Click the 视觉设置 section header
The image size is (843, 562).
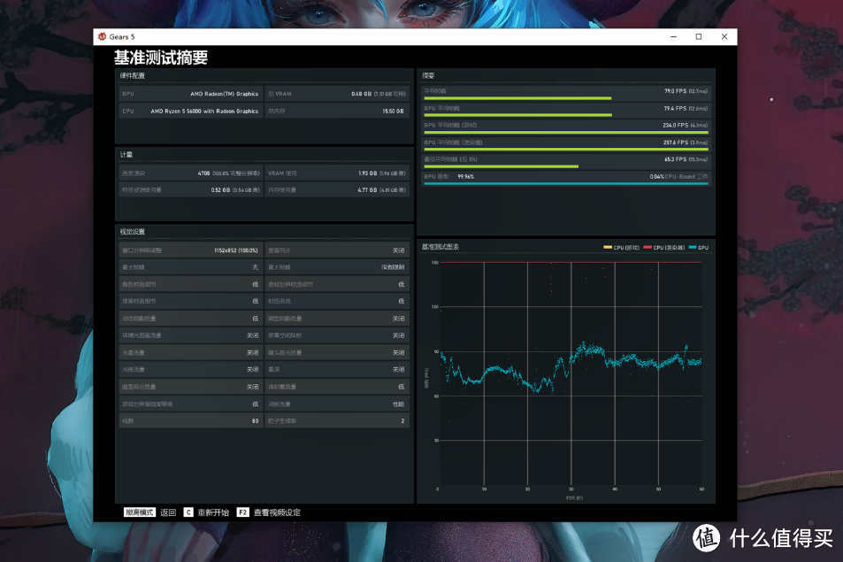pos(133,232)
